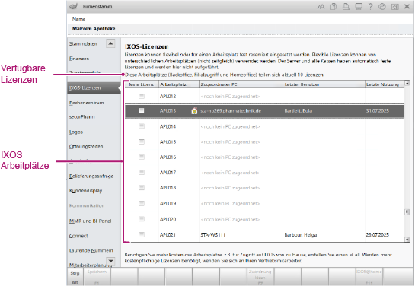Screen dimensions: 415x286
Task: Click the font size AA icon
Action: [x=321, y=7]
